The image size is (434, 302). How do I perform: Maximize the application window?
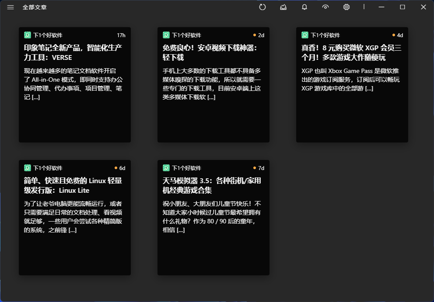(x=402, y=7)
